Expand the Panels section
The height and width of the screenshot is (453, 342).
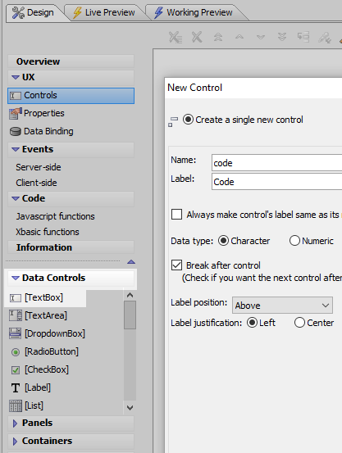71,423
